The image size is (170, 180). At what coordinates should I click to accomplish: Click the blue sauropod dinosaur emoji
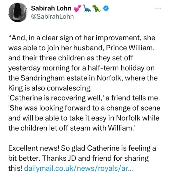coord(87,8)
